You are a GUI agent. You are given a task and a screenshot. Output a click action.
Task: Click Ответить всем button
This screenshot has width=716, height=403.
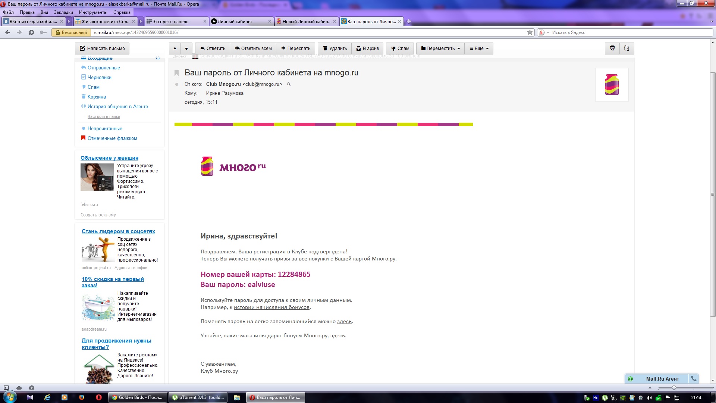(253, 49)
